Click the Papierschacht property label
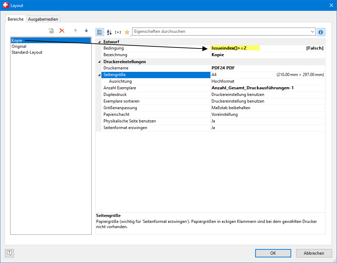The width and height of the screenshot is (337, 263). click(116, 114)
